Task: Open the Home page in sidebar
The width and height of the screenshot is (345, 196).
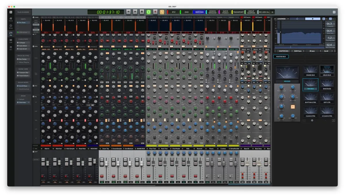Action: click(11, 19)
